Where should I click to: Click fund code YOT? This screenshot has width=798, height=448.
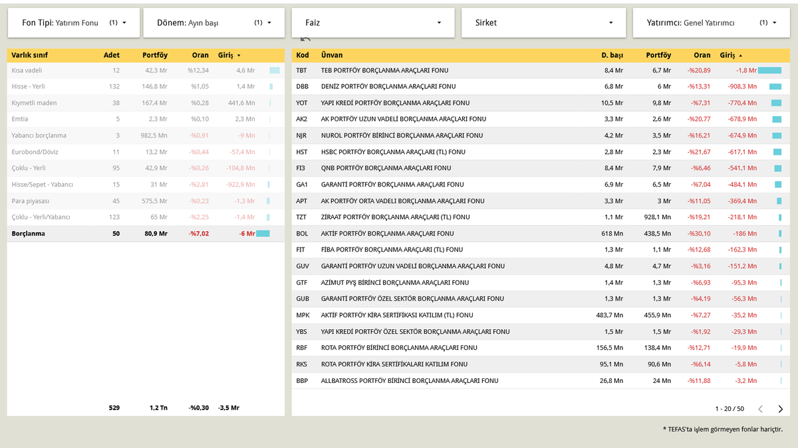tap(302, 103)
